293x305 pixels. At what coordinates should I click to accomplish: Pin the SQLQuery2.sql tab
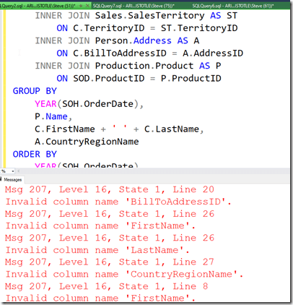[x=81, y=6]
